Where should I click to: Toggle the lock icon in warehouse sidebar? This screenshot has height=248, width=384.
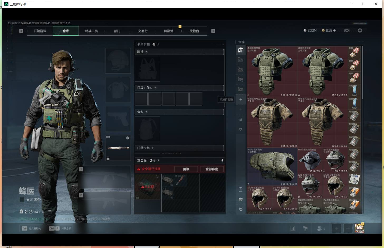click(241, 119)
